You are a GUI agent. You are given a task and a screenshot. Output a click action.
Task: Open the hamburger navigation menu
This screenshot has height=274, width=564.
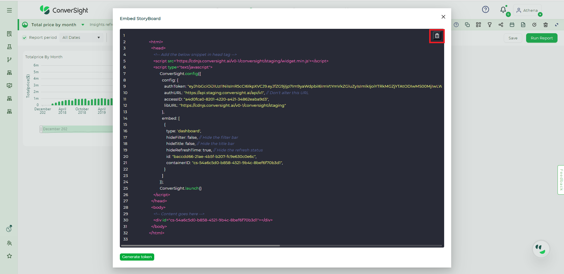tap(9, 10)
